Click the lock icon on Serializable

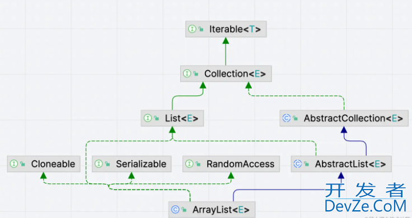point(107,164)
